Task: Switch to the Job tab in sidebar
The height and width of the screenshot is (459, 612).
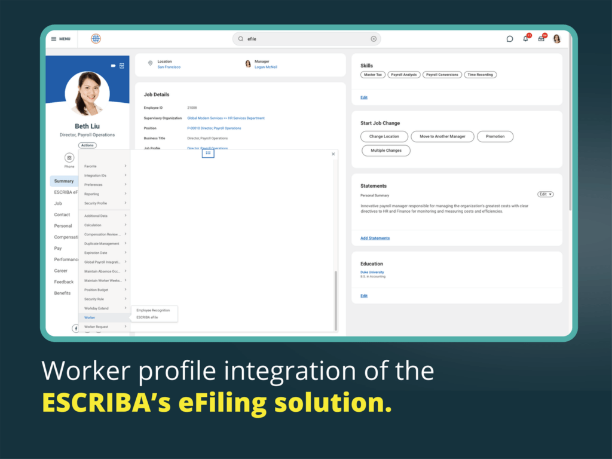Action: [x=59, y=203]
